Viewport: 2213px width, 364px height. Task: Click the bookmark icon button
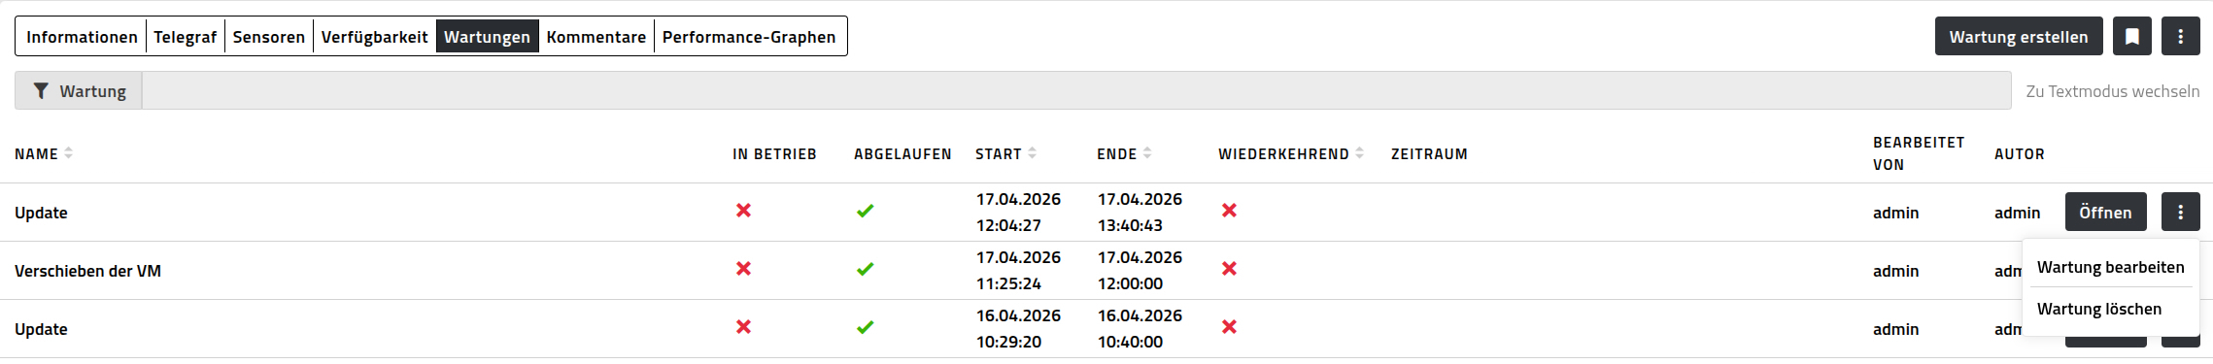point(2132,36)
